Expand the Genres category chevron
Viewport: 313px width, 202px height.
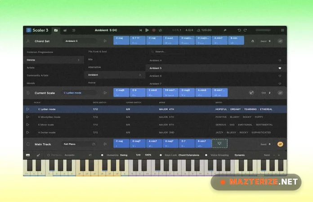78,60
